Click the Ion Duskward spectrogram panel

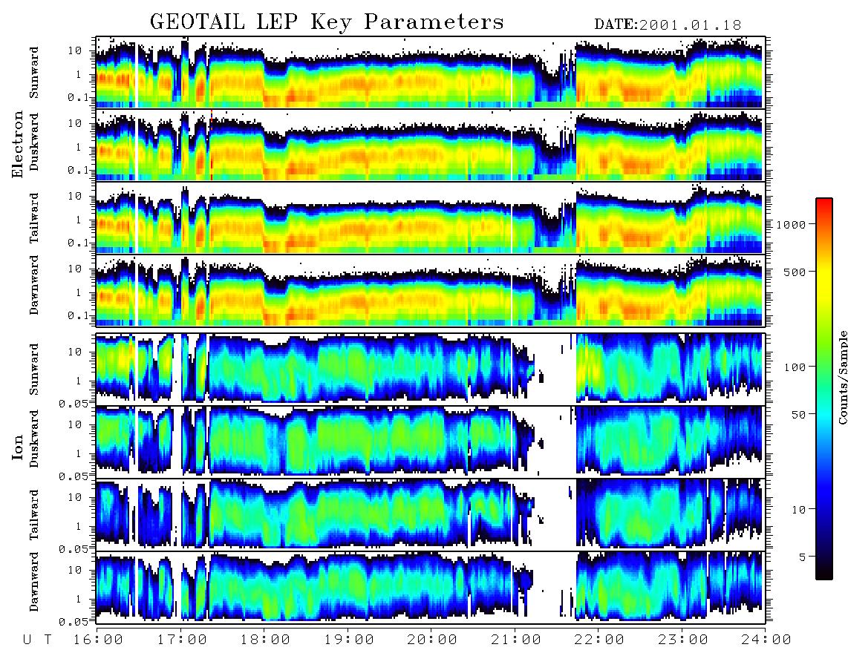pos(431,442)
